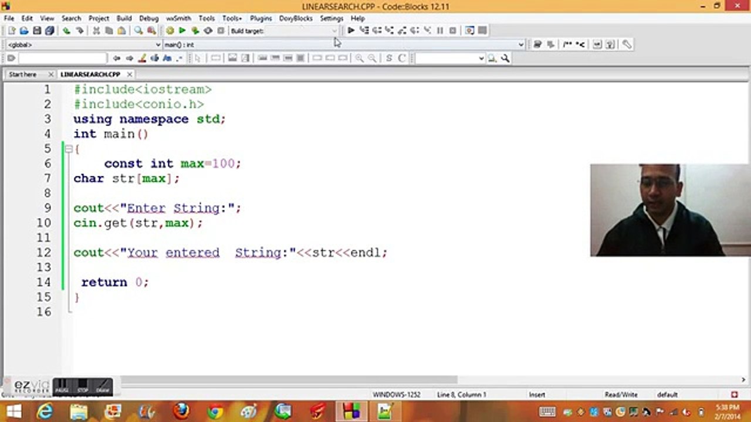Jump forward with right arrow icon

(129, 58)
